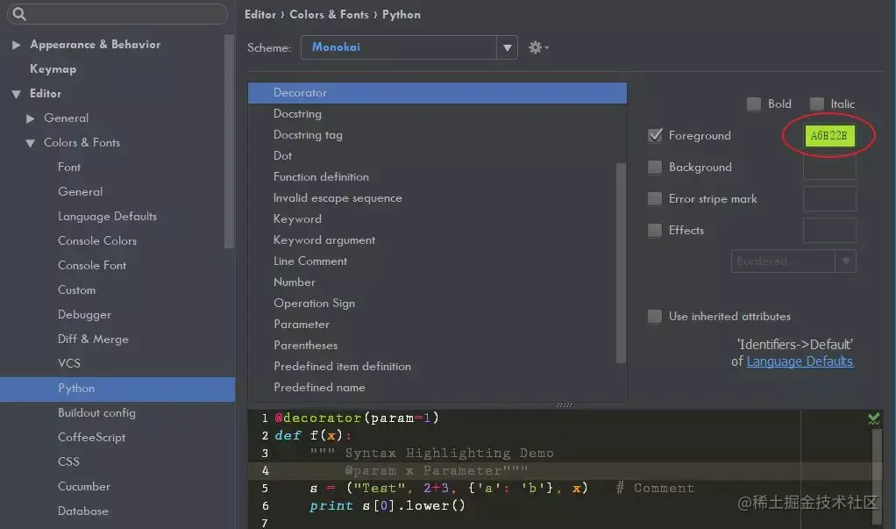
Task: Click the Error stripe mark color swatch
Action: (x=829, y=198)
